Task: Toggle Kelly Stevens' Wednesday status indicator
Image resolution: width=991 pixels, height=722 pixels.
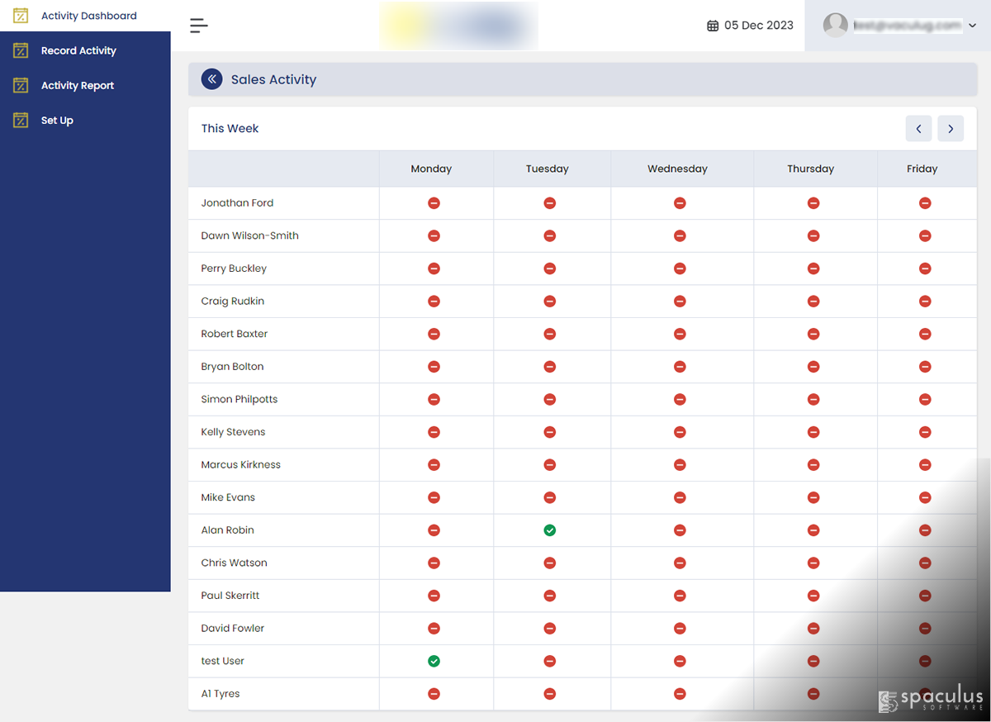Action: click(x=680, y=432)
